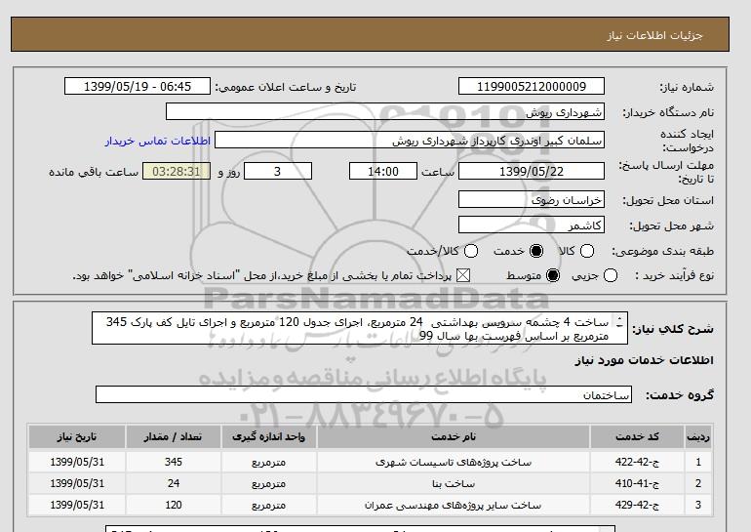Click the announcement date field 1399/05/19 - 06:45
751x532 pixels.
tap(138, 86)
